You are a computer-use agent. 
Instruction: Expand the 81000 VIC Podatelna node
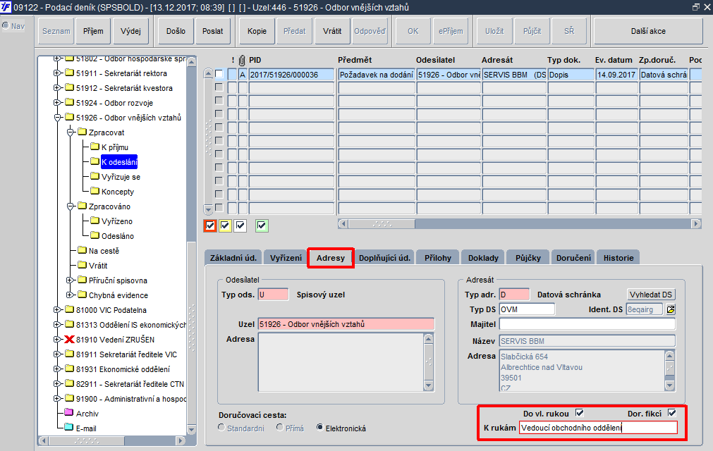click(57, 310)
